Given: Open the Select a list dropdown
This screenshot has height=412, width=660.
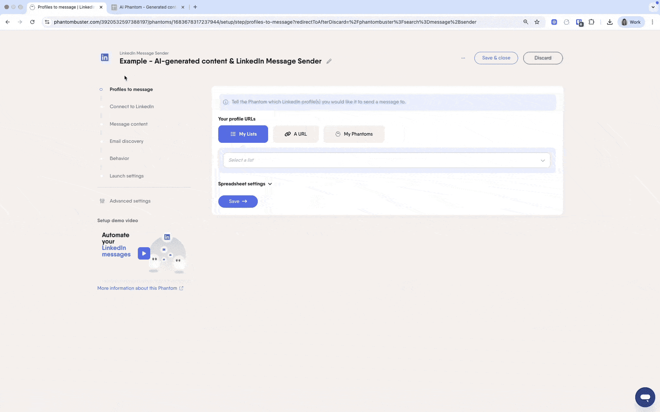Looking at the screenshot, I should point(386,160).
